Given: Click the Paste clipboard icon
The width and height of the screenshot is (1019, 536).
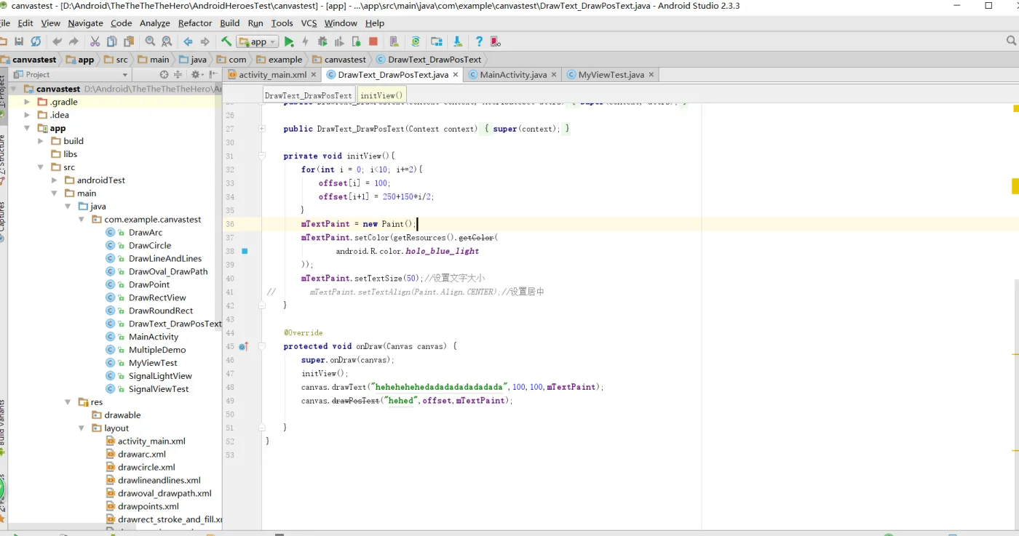Looking at the screenshot, I should pyautogui.click(x=129, y=41).
